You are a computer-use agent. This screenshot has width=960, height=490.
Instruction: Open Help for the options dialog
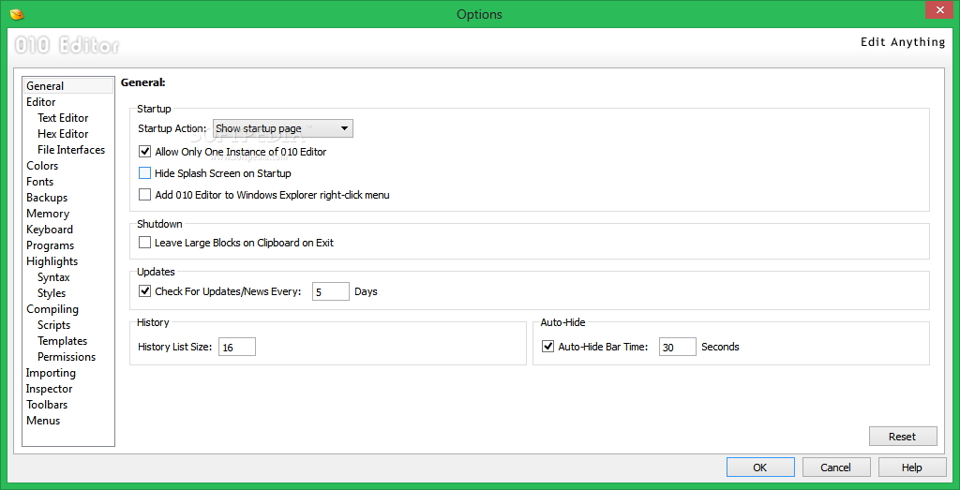pyautogui.click(x=911, y=468)
